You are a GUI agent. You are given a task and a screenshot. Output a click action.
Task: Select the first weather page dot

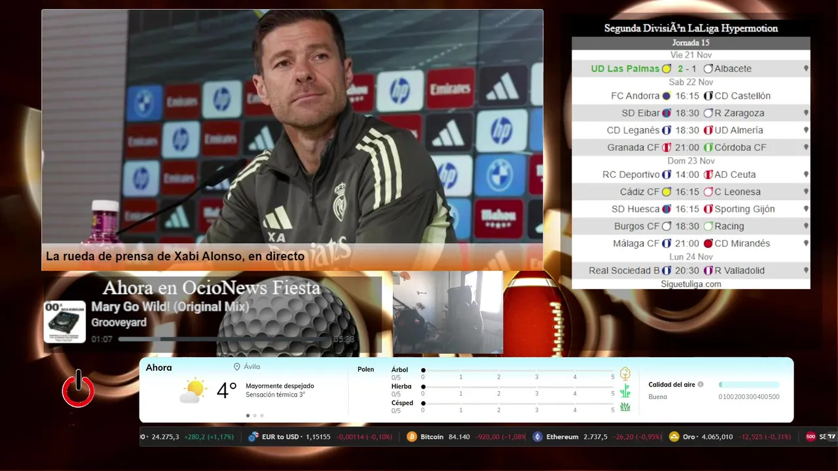point(247,415)
